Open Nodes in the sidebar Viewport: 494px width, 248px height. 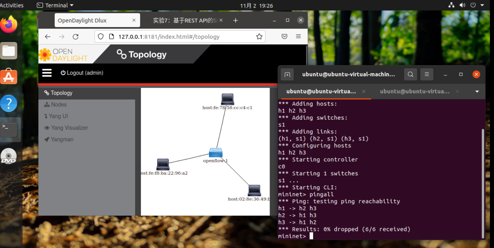[x=87, y=105]
